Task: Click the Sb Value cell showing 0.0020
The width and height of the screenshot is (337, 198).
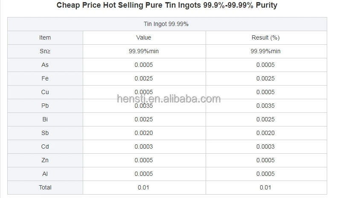Action: click(x=143, y=133)
